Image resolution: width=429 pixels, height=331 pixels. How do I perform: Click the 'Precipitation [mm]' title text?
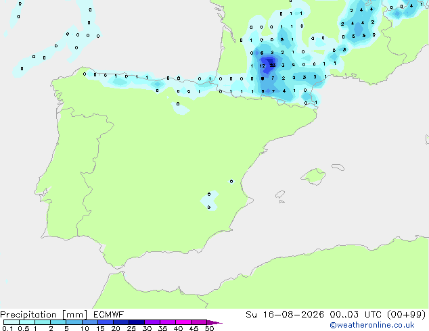44,315
